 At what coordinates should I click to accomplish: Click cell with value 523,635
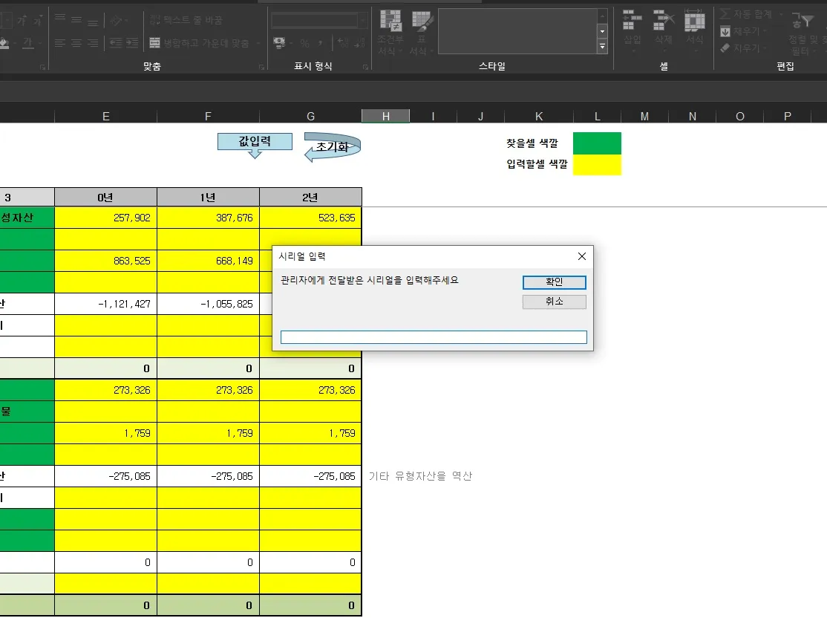(310, 218)
